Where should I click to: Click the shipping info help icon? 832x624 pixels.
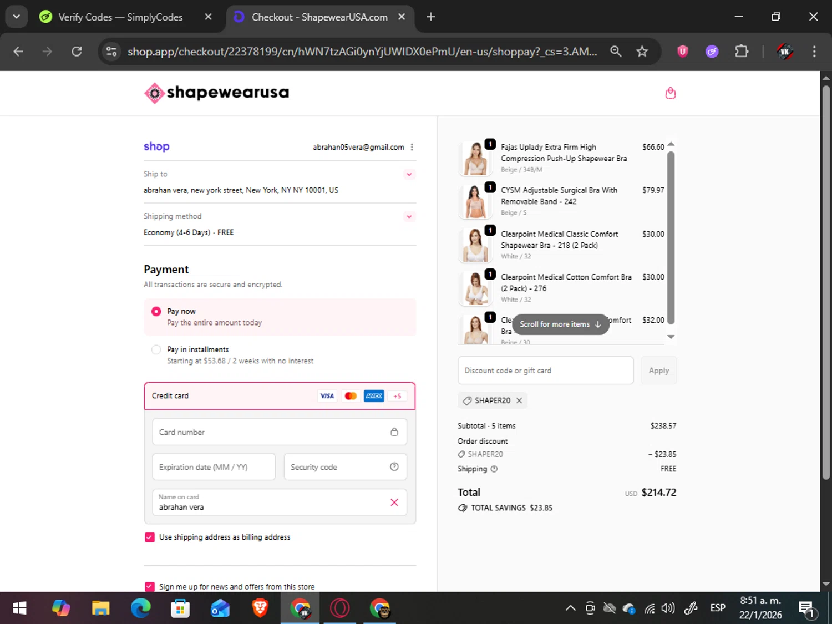tap(494, 469)
